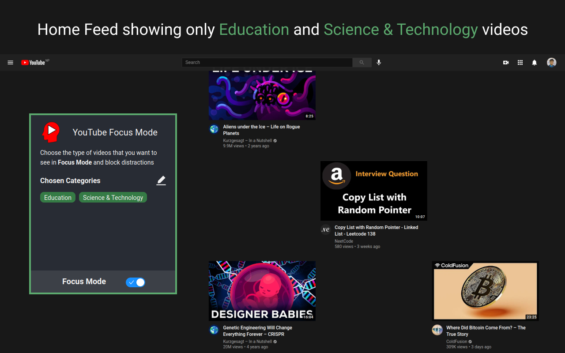
Task: Click the NeetCode channel name
Action: [344, 241]
